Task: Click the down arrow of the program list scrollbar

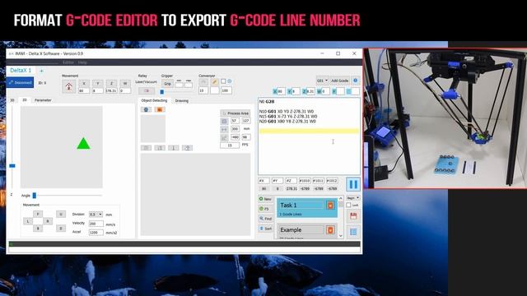Action: pos(341,236)
